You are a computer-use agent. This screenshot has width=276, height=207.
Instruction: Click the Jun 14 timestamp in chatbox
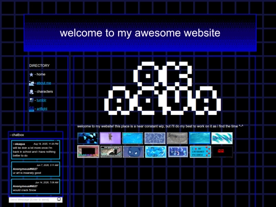[x=47, y=182]
